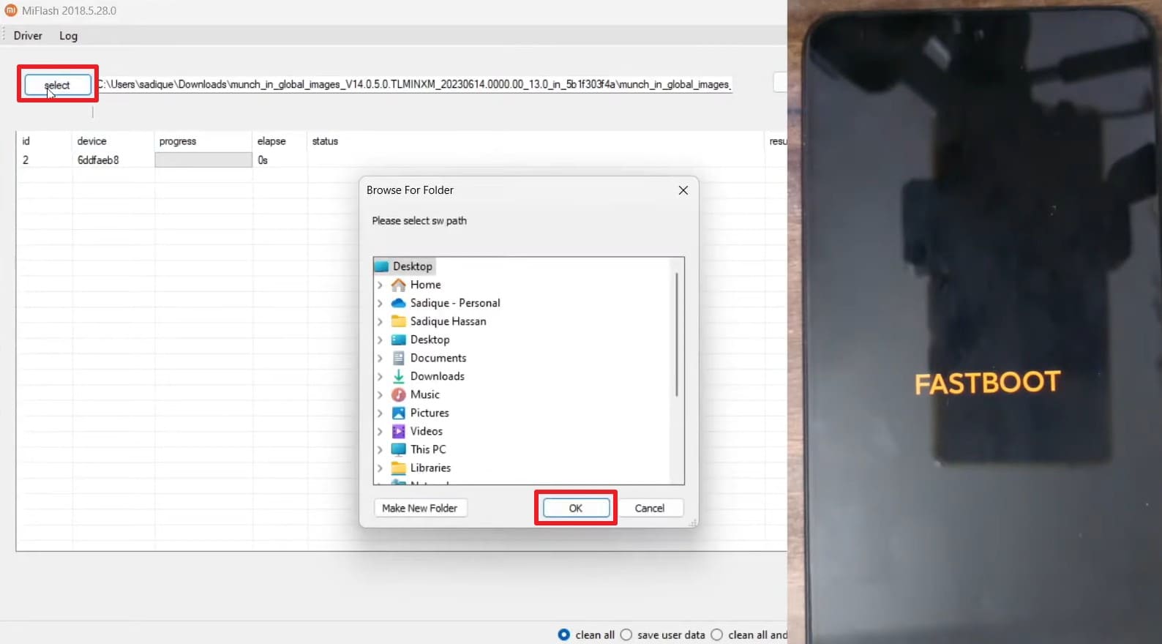Viewport: 1162px width, 644px height.
Task: Expand the Pictures tree node
Action: [x=380, y=413]
